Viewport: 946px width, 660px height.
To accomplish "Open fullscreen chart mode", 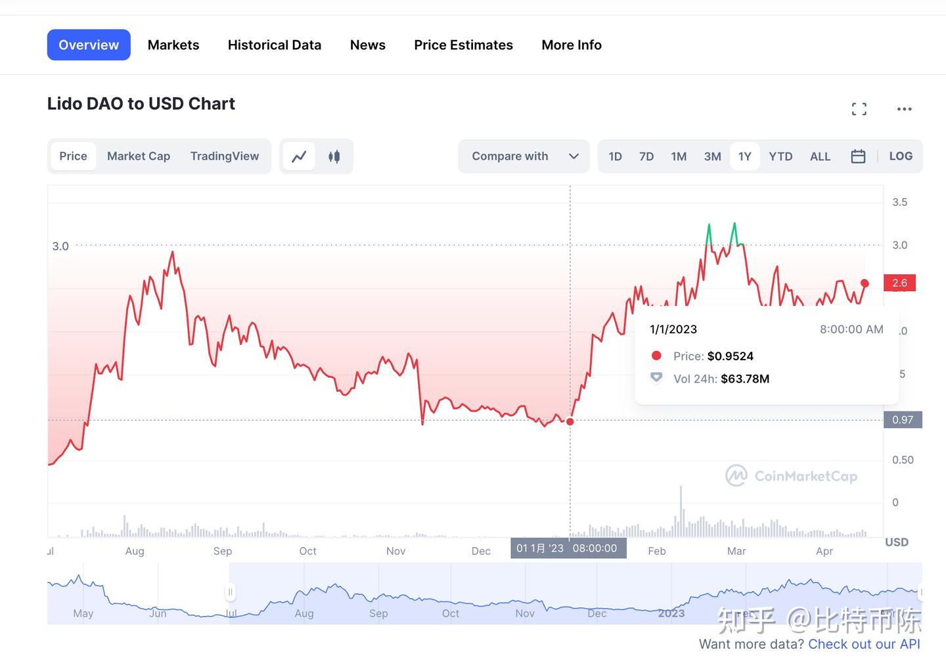I will click(x=859, y=109).
